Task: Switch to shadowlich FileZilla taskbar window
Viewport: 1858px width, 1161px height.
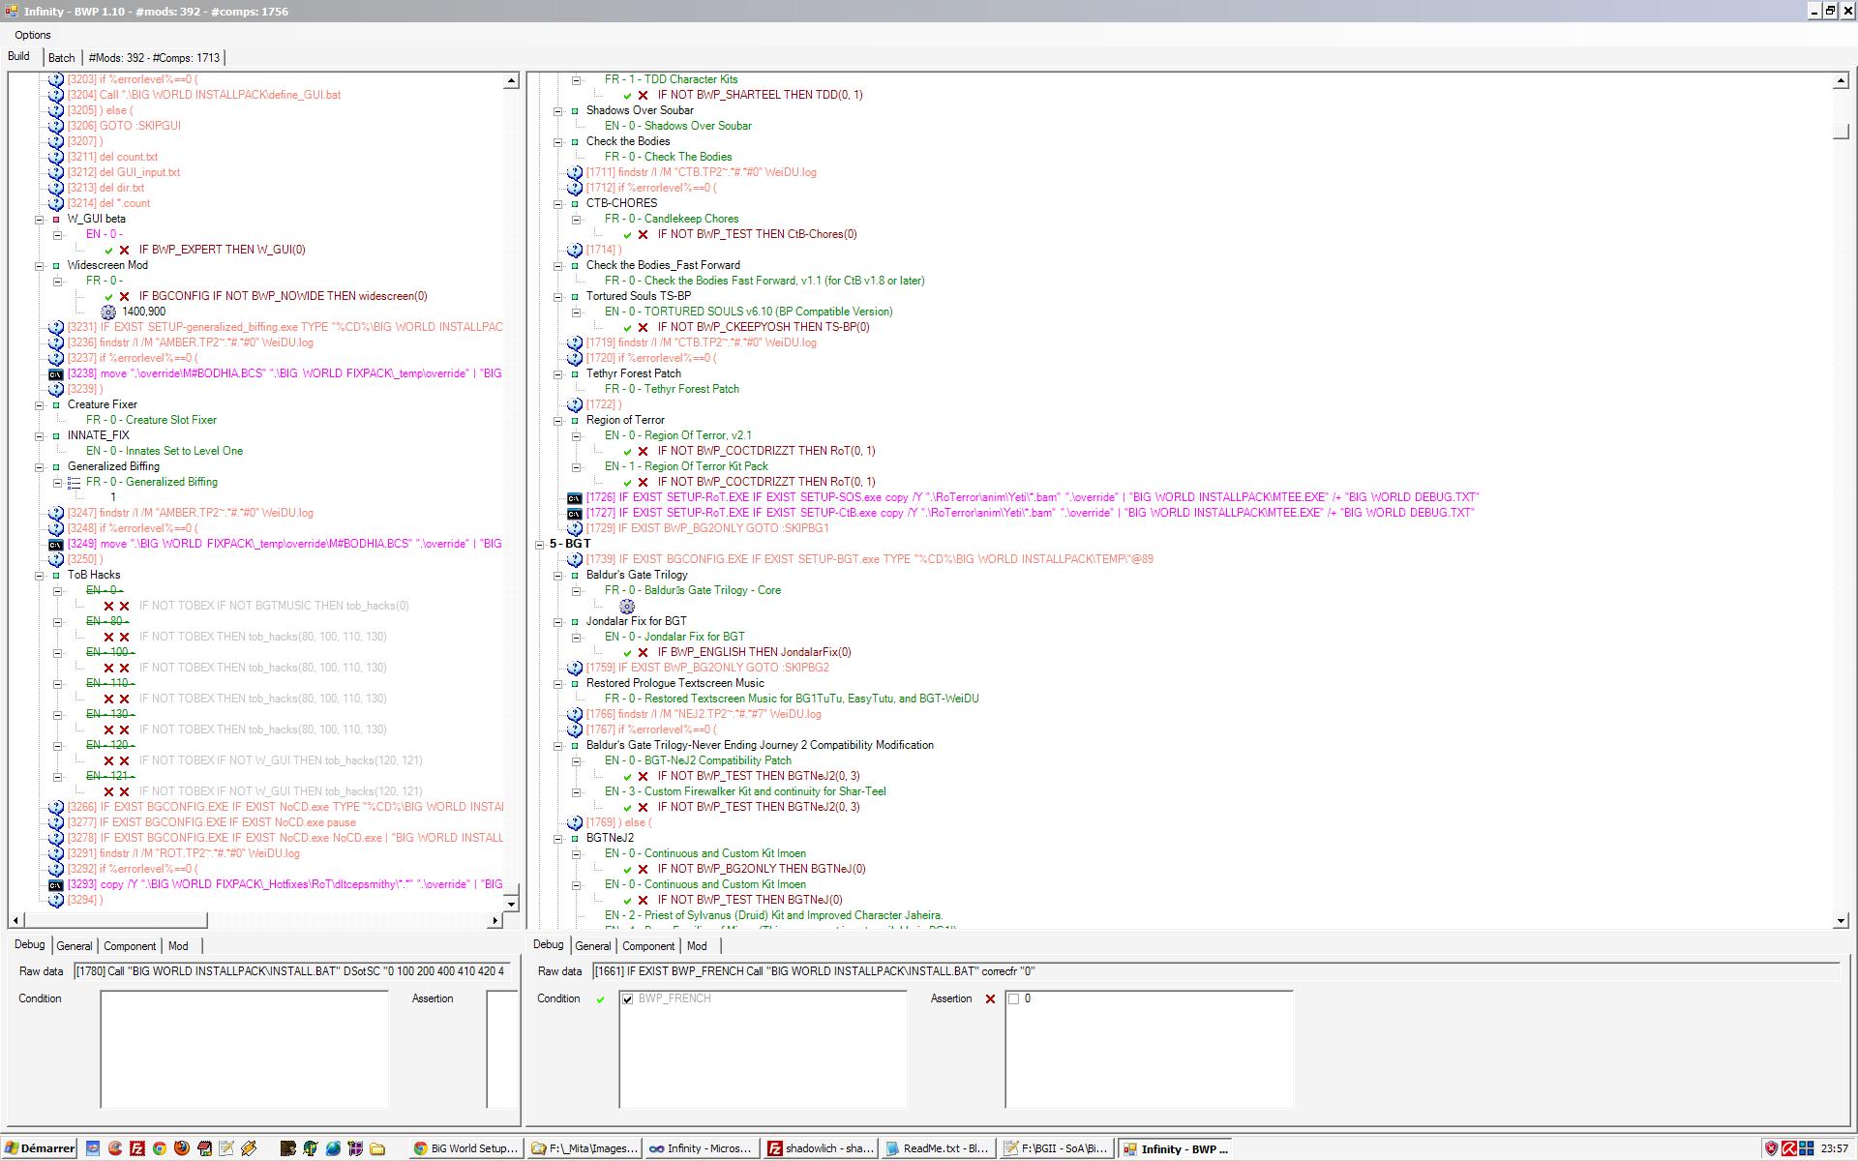Action: point(820,1148)
